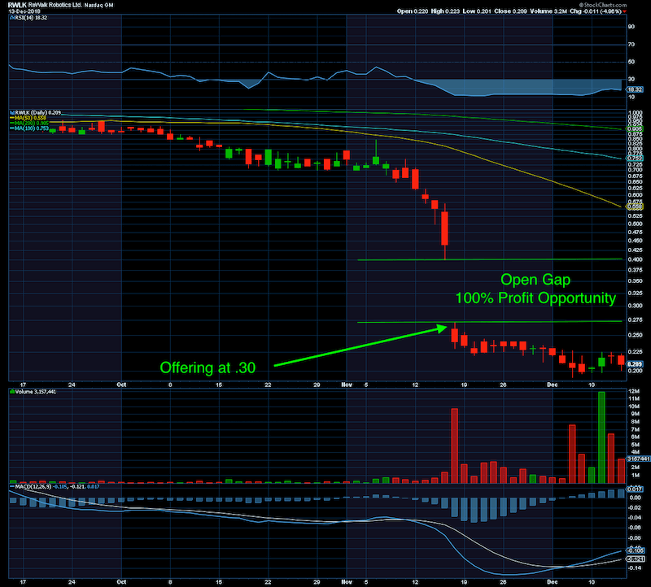Select the green MA(200) legend marker
The image size is (651, 587).
point(12,124)
